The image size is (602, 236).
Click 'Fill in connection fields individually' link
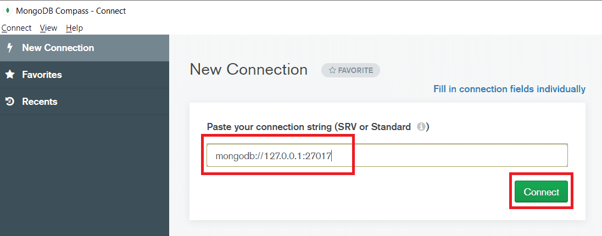tap(510, 89)
